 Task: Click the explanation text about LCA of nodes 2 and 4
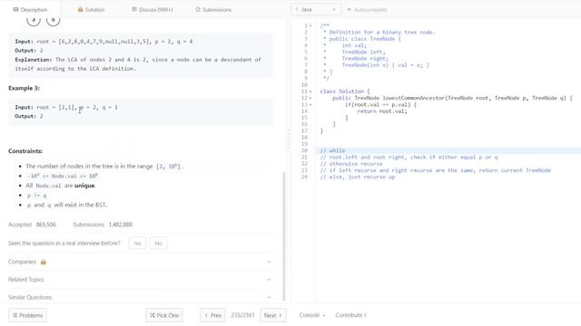tap(138, 64)
